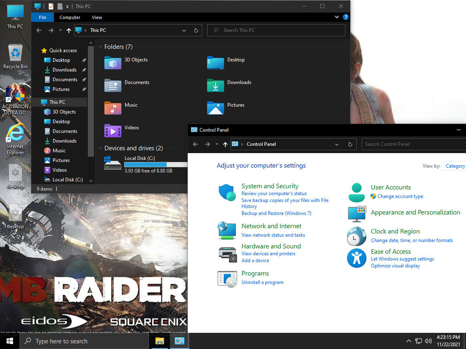This screenshot has width=466, height=349.
Task: Refresh the Control Panel window
Action: 350,144
